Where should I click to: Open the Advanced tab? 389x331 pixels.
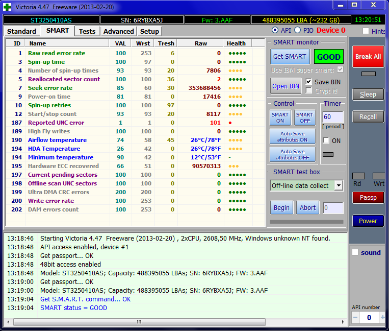point(118,31)
